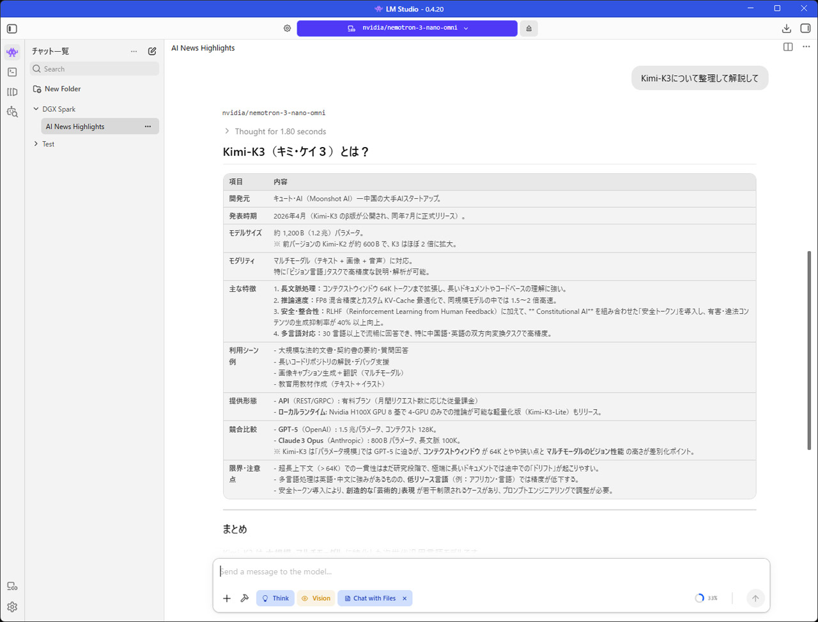Maximize the LM Studio window
Image resolution: width=818 pixels, height=622 pixels.
click(777, 8)
